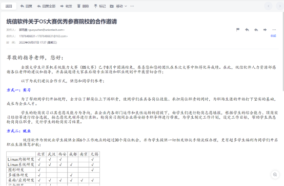The height and width of the screenshot is (186, 284).
Task: Click the reply-all double arrow icon in mail header
Action: coord(256,30)
